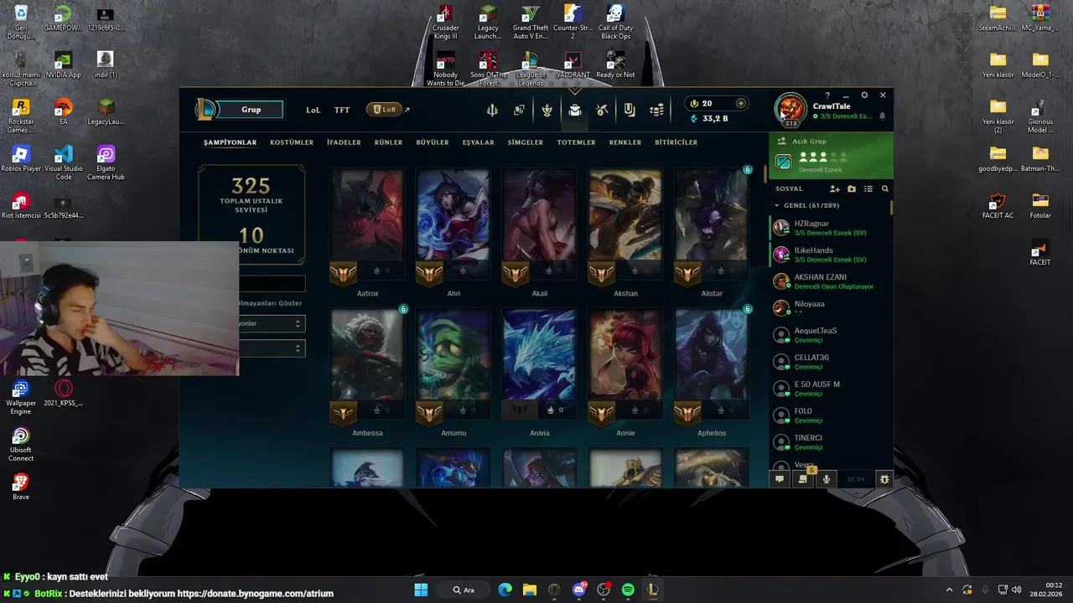Screen dimensions: 1073x603
Task: Open the notifications bell icon
Action: click(x=882, y=116)
